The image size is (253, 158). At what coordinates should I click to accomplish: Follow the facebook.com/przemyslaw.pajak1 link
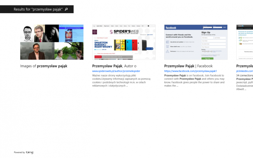[x=190, y=71]
